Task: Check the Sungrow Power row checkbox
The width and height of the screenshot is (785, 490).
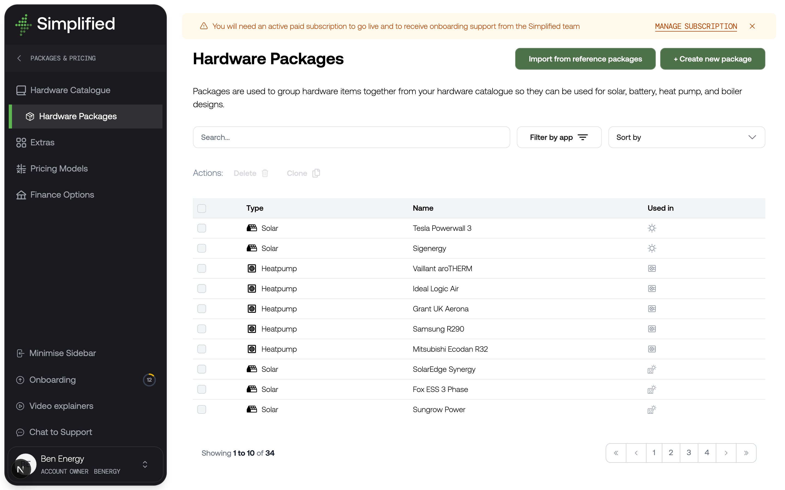Action: point(201,409)
